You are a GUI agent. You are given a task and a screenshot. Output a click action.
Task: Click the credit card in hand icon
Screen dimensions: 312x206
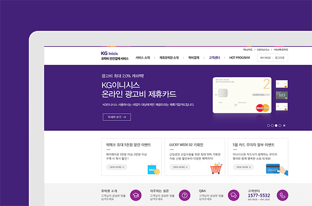[x=277, y=169]
